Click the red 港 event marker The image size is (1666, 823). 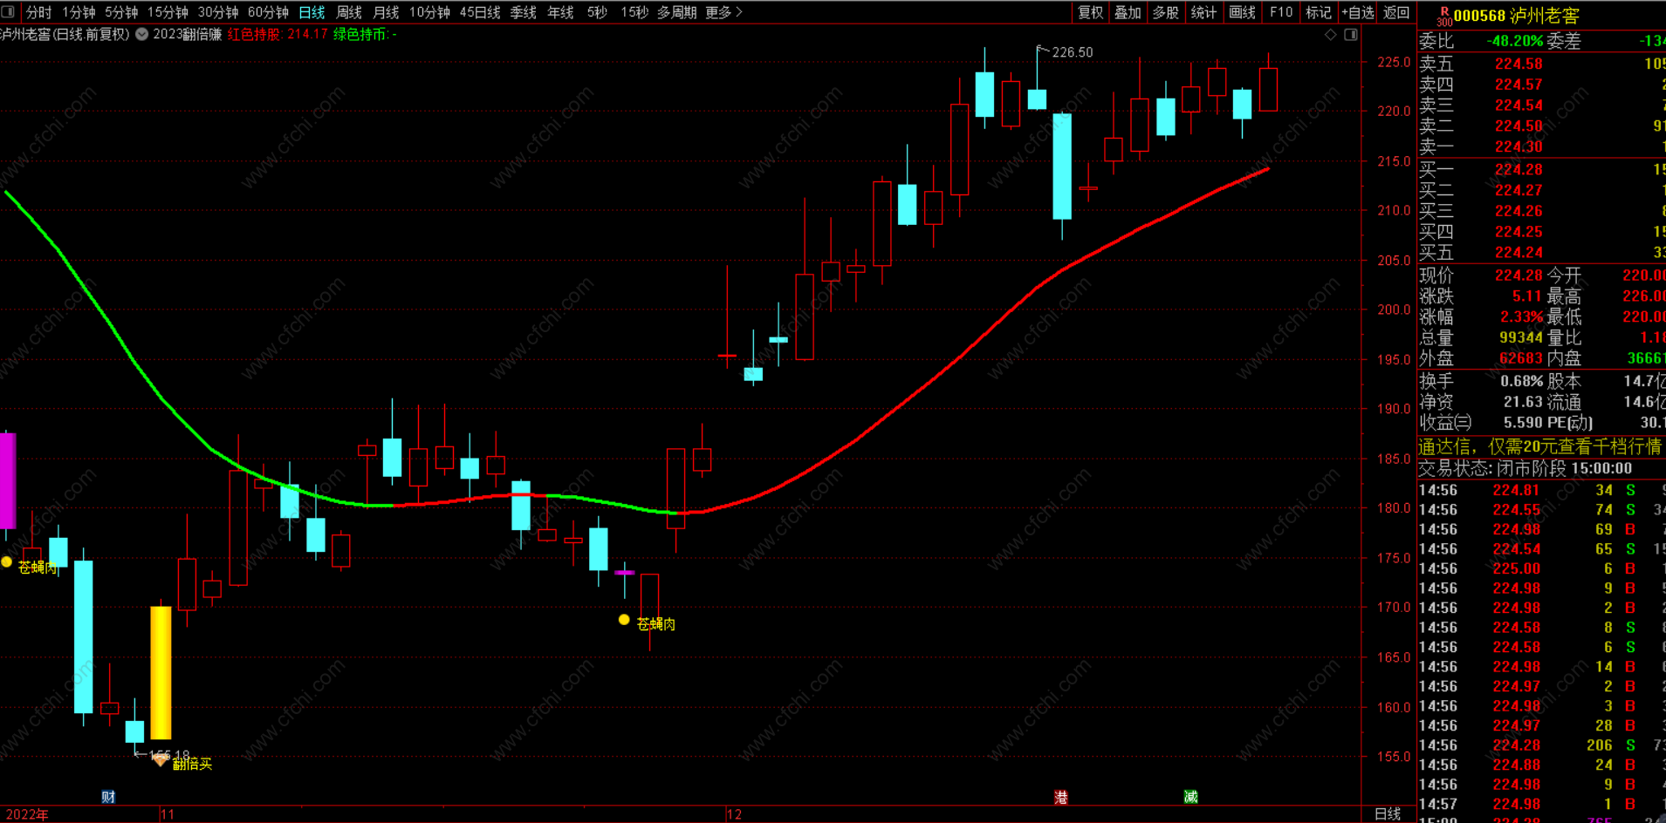[1061, 797]
